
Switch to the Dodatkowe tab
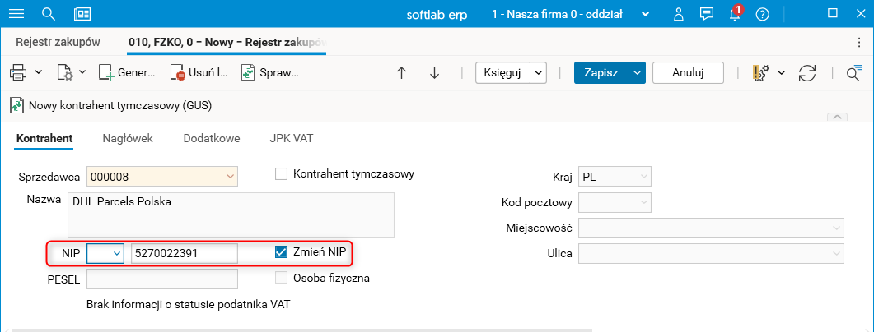[x=212, y=139]
